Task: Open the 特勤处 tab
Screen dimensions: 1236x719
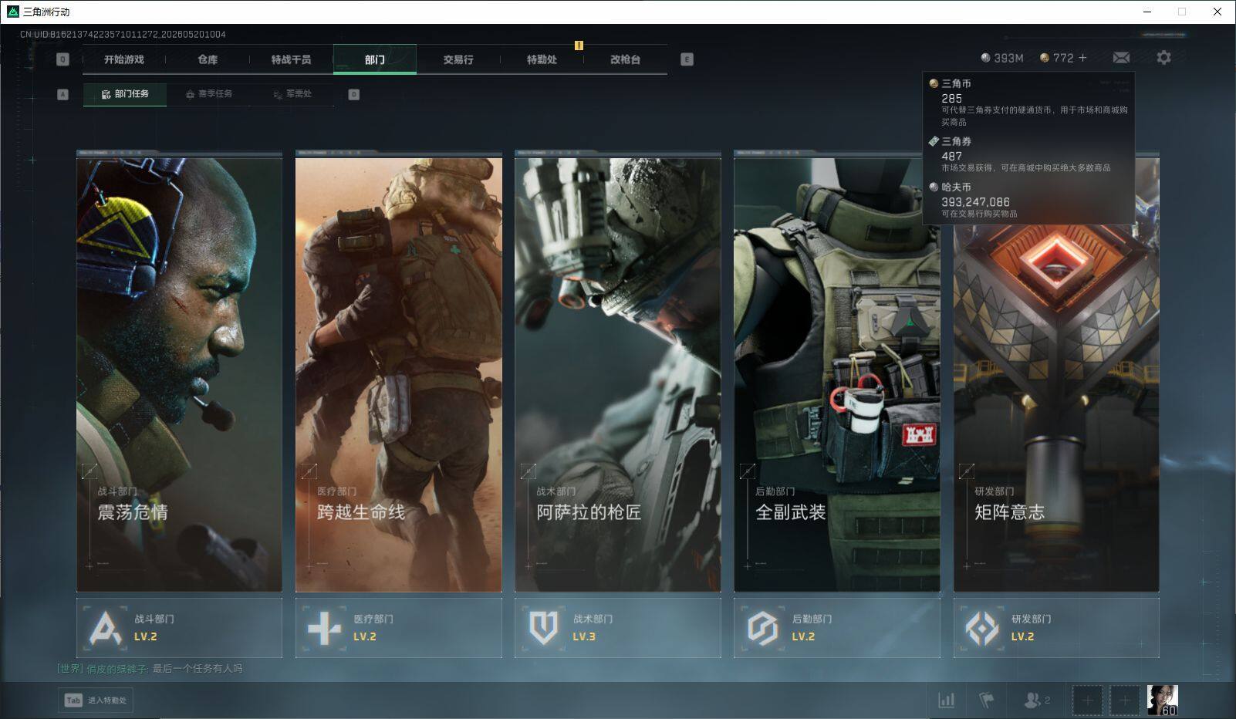Action: [x=542, y=59]
